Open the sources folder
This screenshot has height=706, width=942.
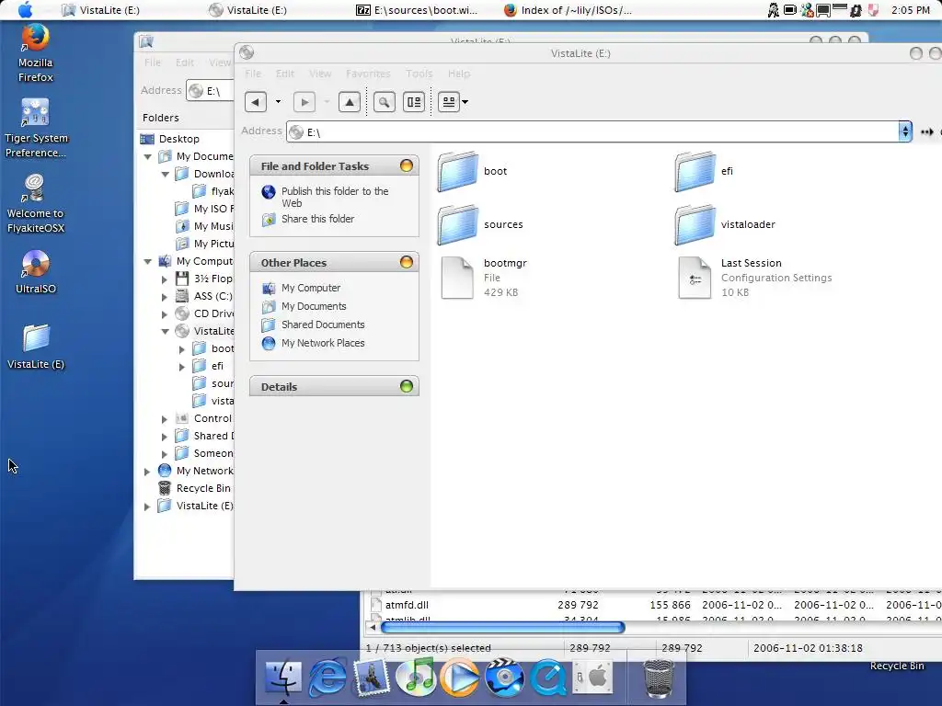(x=480, y=224)
